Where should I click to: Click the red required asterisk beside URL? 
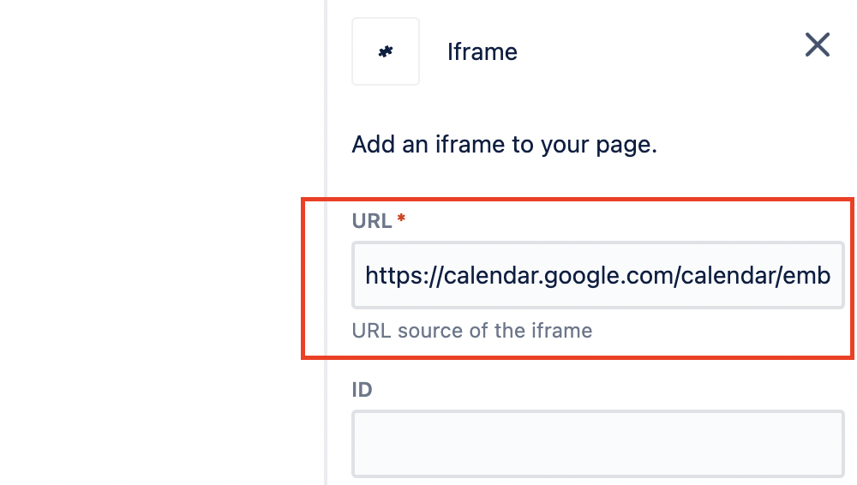(x=401, y=219)
